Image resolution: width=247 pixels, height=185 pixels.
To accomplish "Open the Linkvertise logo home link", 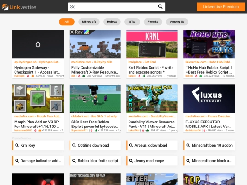I will (x=19, y=7).
